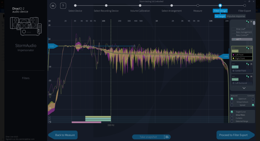Open the snapshot list icon
Screen dimensions: 260x141
167,137
